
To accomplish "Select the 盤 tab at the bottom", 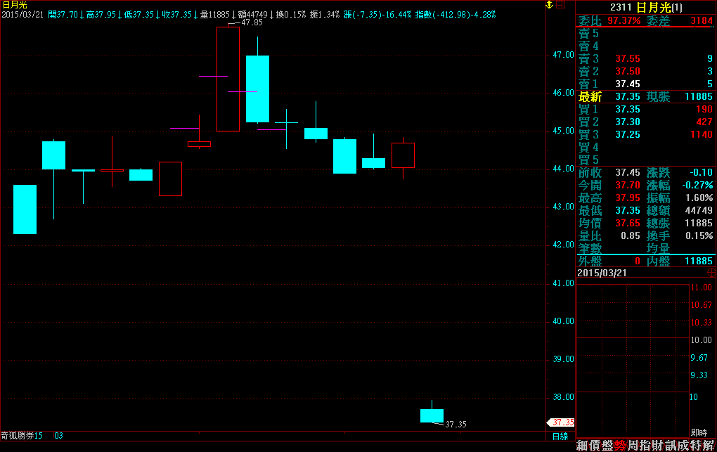I will [607, 445].
